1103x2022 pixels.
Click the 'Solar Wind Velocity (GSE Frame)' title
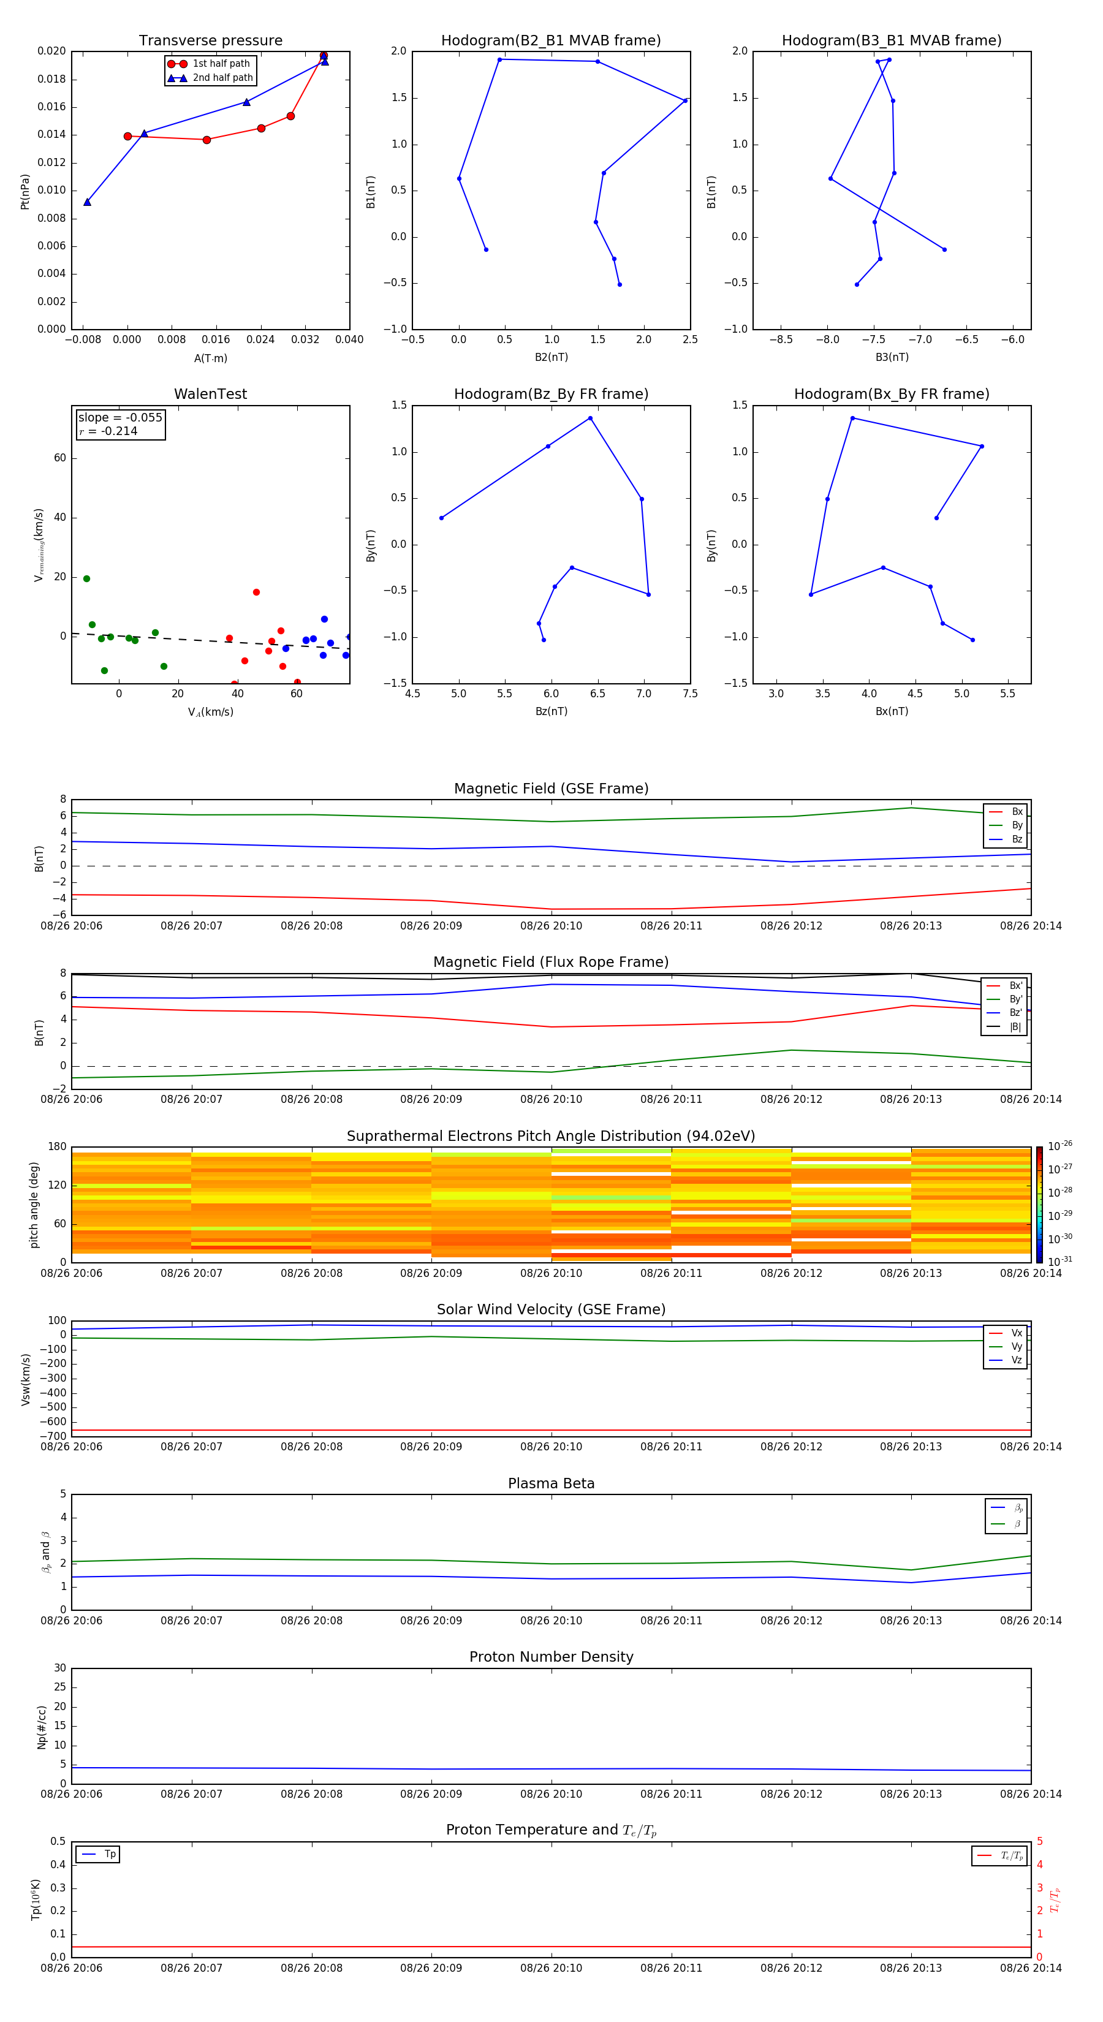(x=551, y=1310)
